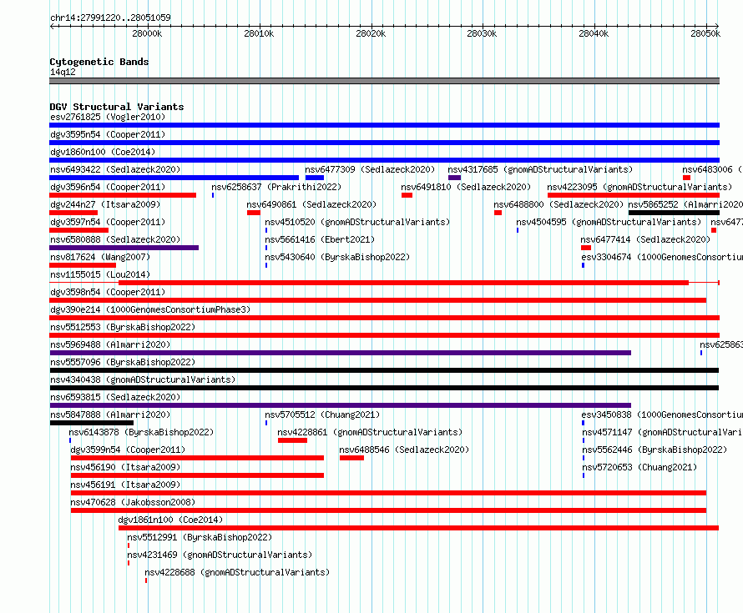The height and width of the screenshot is (613, 743).
Task: Click the nsv5969488 (Almarri2020) label
Action: [x=110, y=344]
